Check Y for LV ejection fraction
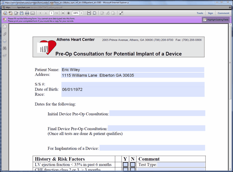The width and height of the screenshot is (233, 172). 125,164
